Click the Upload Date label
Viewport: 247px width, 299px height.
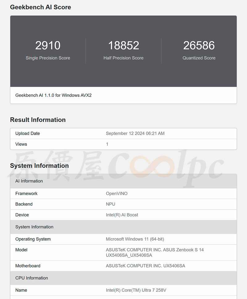tap(27, 133)
